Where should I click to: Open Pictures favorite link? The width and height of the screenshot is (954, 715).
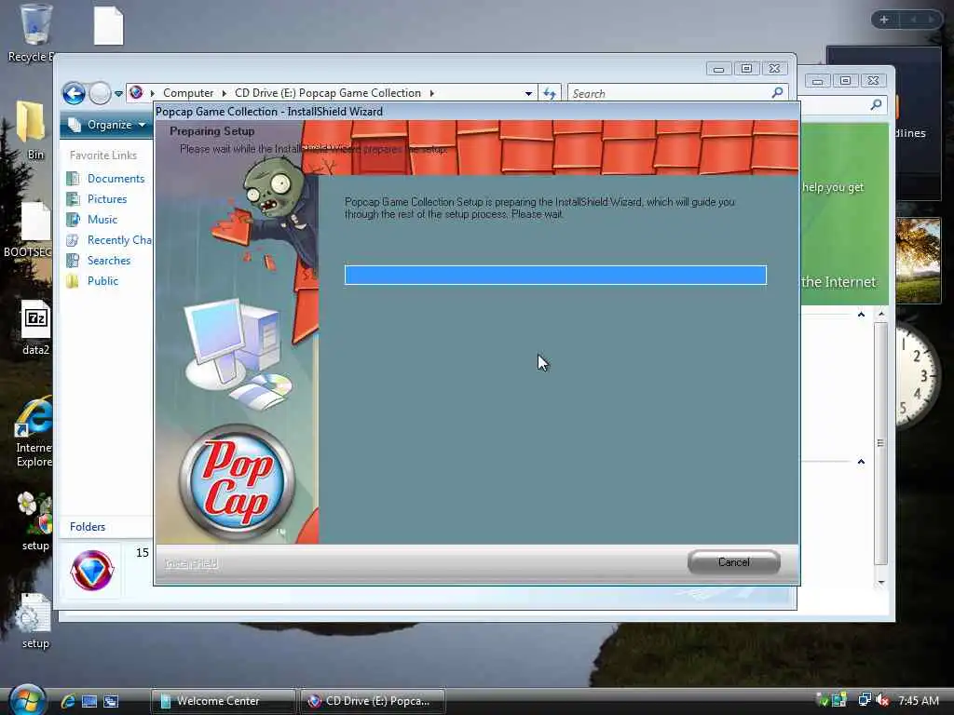107,199
